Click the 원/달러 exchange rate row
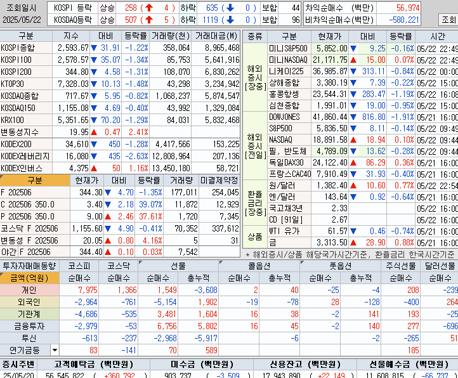This screenshot has width=458, height=378. pos(363,185)
